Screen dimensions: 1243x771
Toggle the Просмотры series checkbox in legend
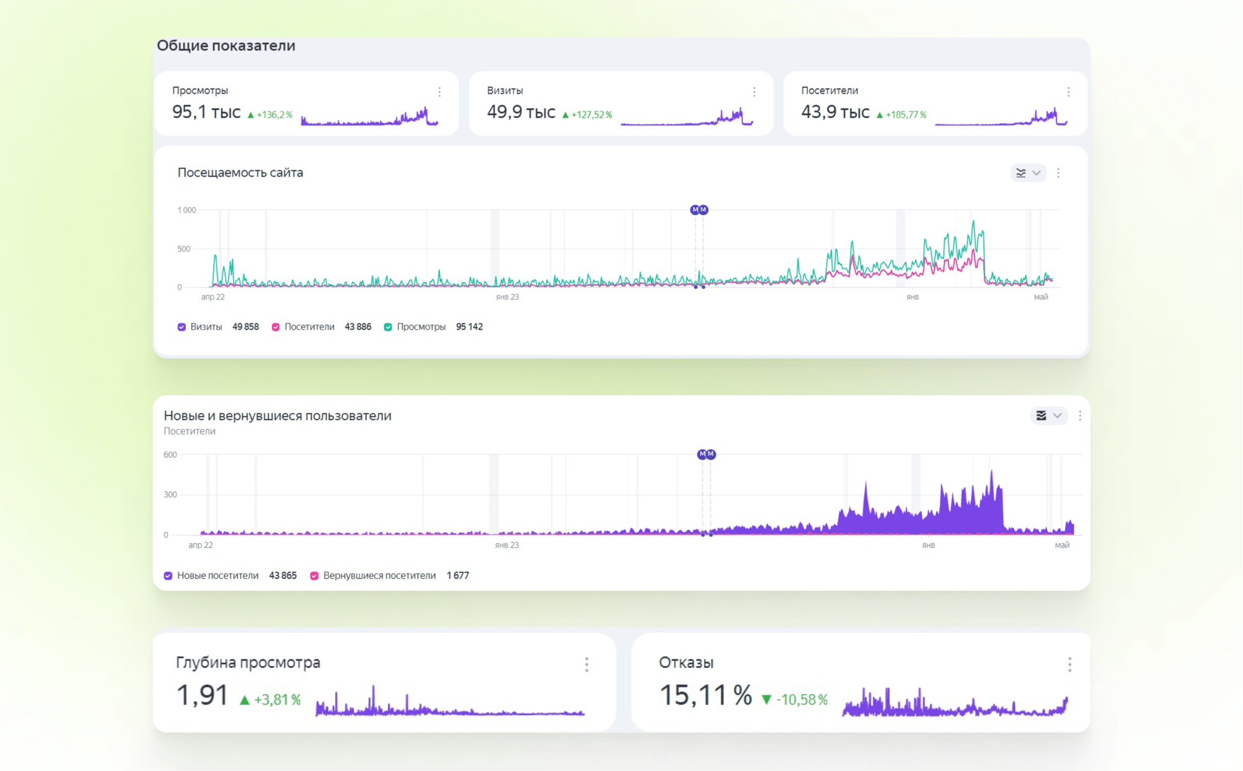(388, 327)
